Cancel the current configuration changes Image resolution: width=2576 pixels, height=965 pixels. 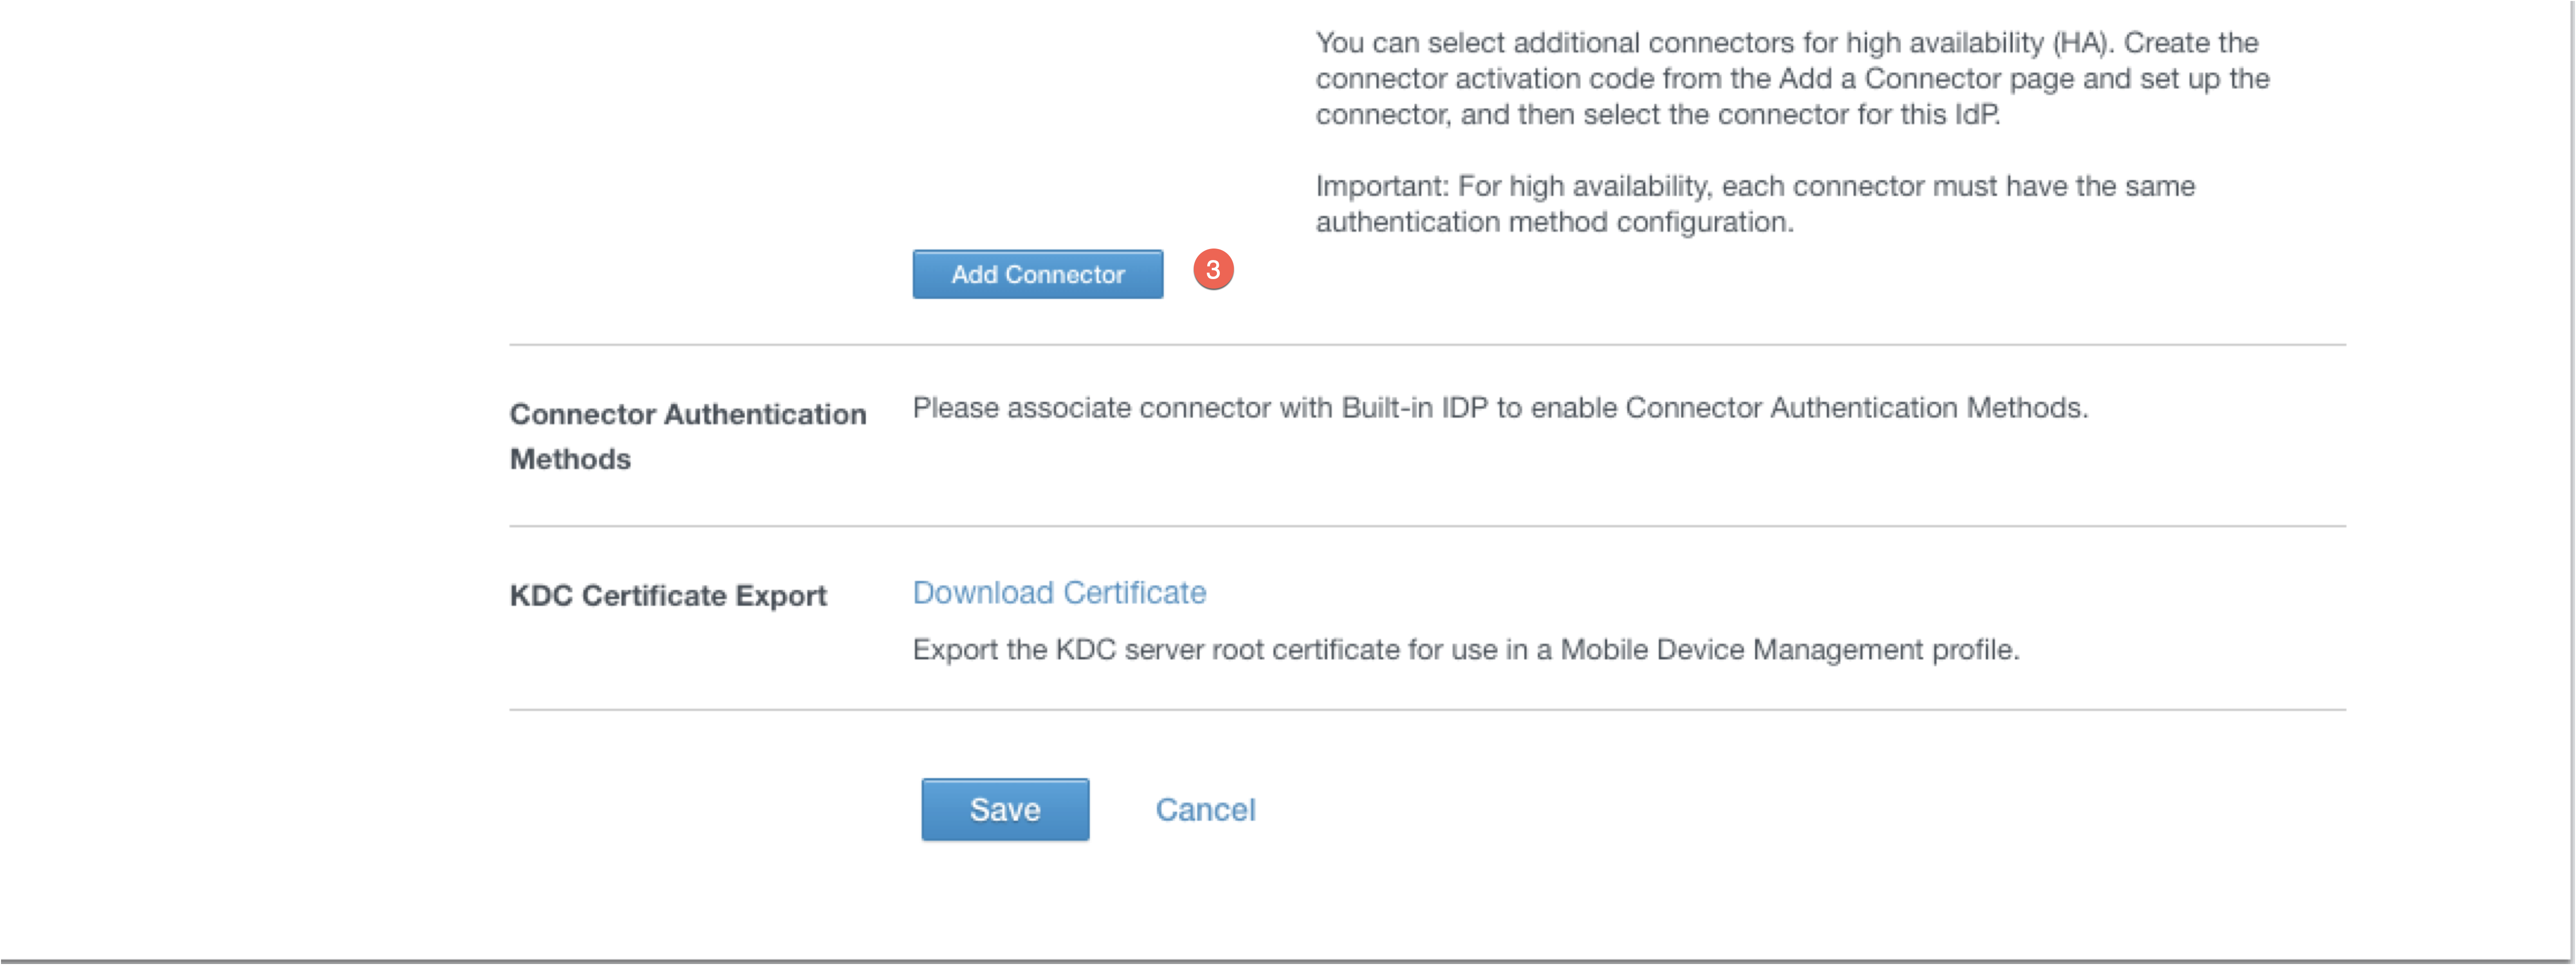(1205, 810)
